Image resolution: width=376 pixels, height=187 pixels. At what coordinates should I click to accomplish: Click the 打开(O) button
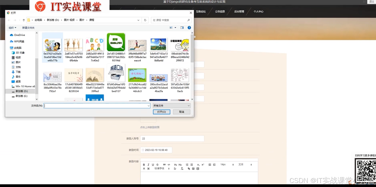161,111
